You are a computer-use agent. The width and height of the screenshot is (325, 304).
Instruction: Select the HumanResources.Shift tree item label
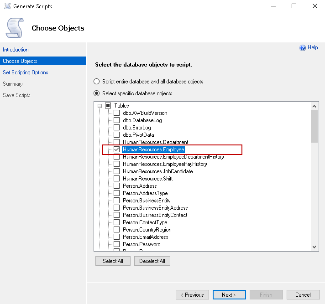pos(147,179)
